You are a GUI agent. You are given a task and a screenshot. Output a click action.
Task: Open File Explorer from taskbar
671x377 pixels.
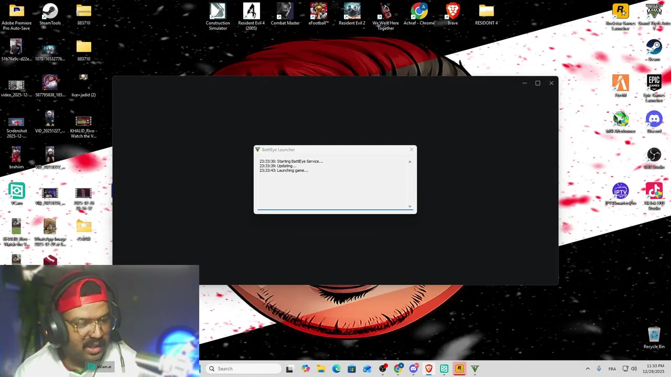coord(321,369)
